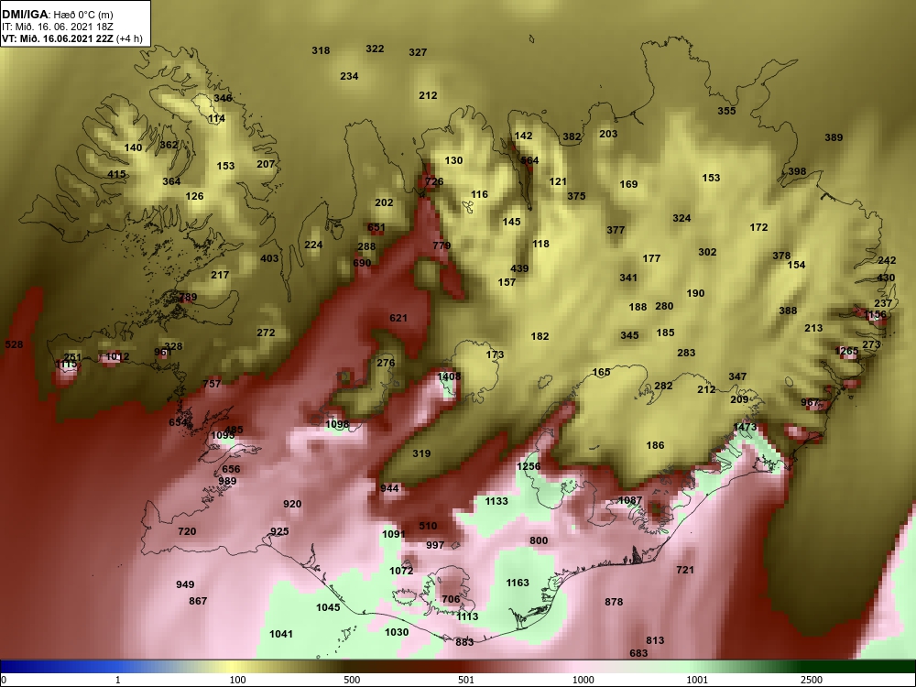Click the value 1072
The image size is (916, 687).
point(401,570)
